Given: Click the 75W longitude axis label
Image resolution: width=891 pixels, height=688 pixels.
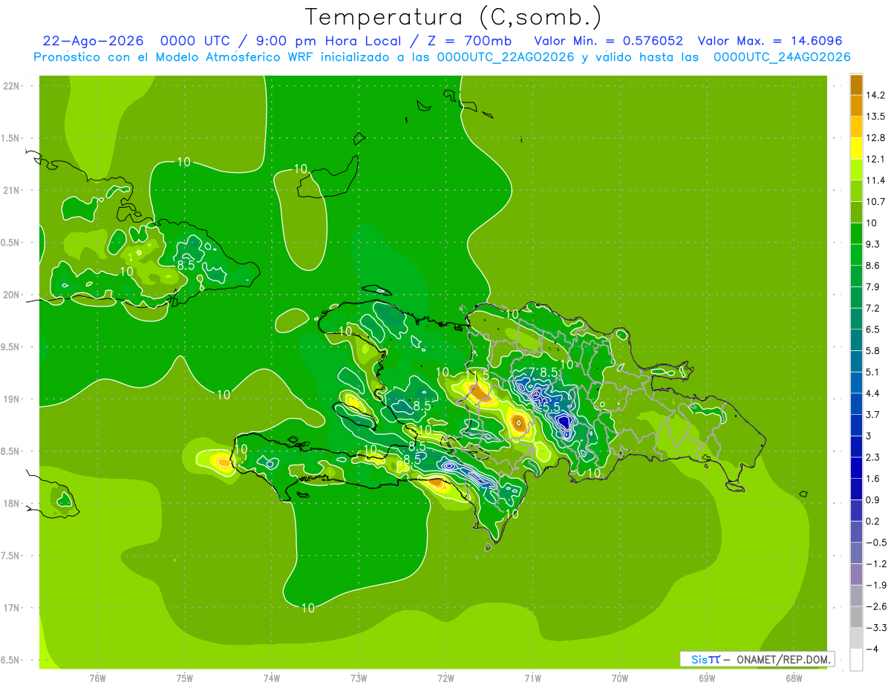Looking at the screenshot, I should pyautogui.click(x=185, y=678).
